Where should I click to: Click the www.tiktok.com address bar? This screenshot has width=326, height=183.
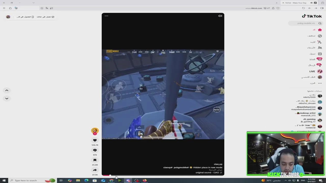[254, 8]
